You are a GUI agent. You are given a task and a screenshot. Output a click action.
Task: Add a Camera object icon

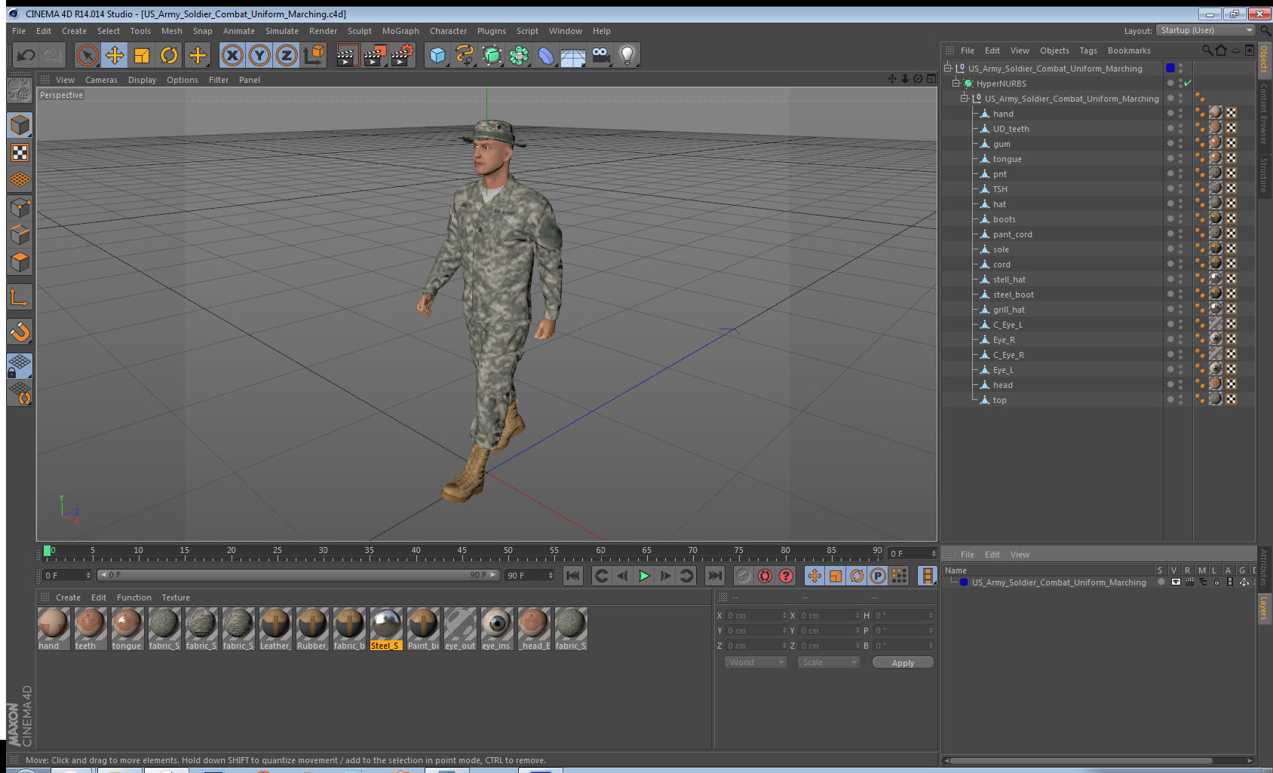tap(600, 55)
